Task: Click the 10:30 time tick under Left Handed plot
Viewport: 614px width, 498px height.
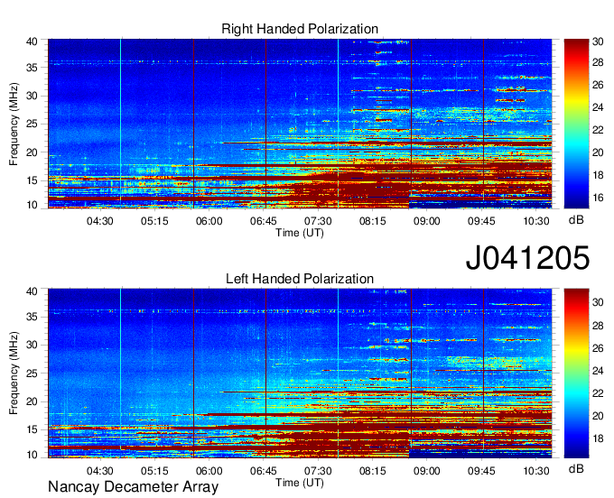Action: tap(536, 471)
